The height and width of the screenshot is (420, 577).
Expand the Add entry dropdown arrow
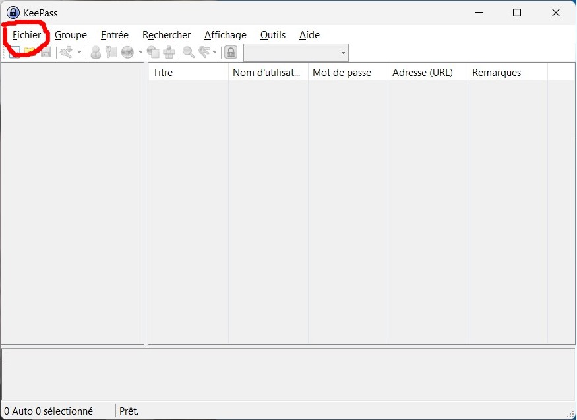click(x=79, y=53)
